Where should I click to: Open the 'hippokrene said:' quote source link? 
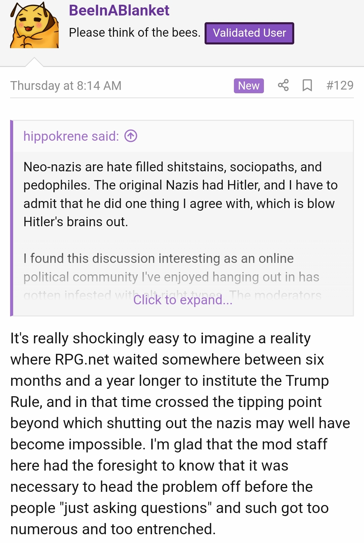click(71, 136)
